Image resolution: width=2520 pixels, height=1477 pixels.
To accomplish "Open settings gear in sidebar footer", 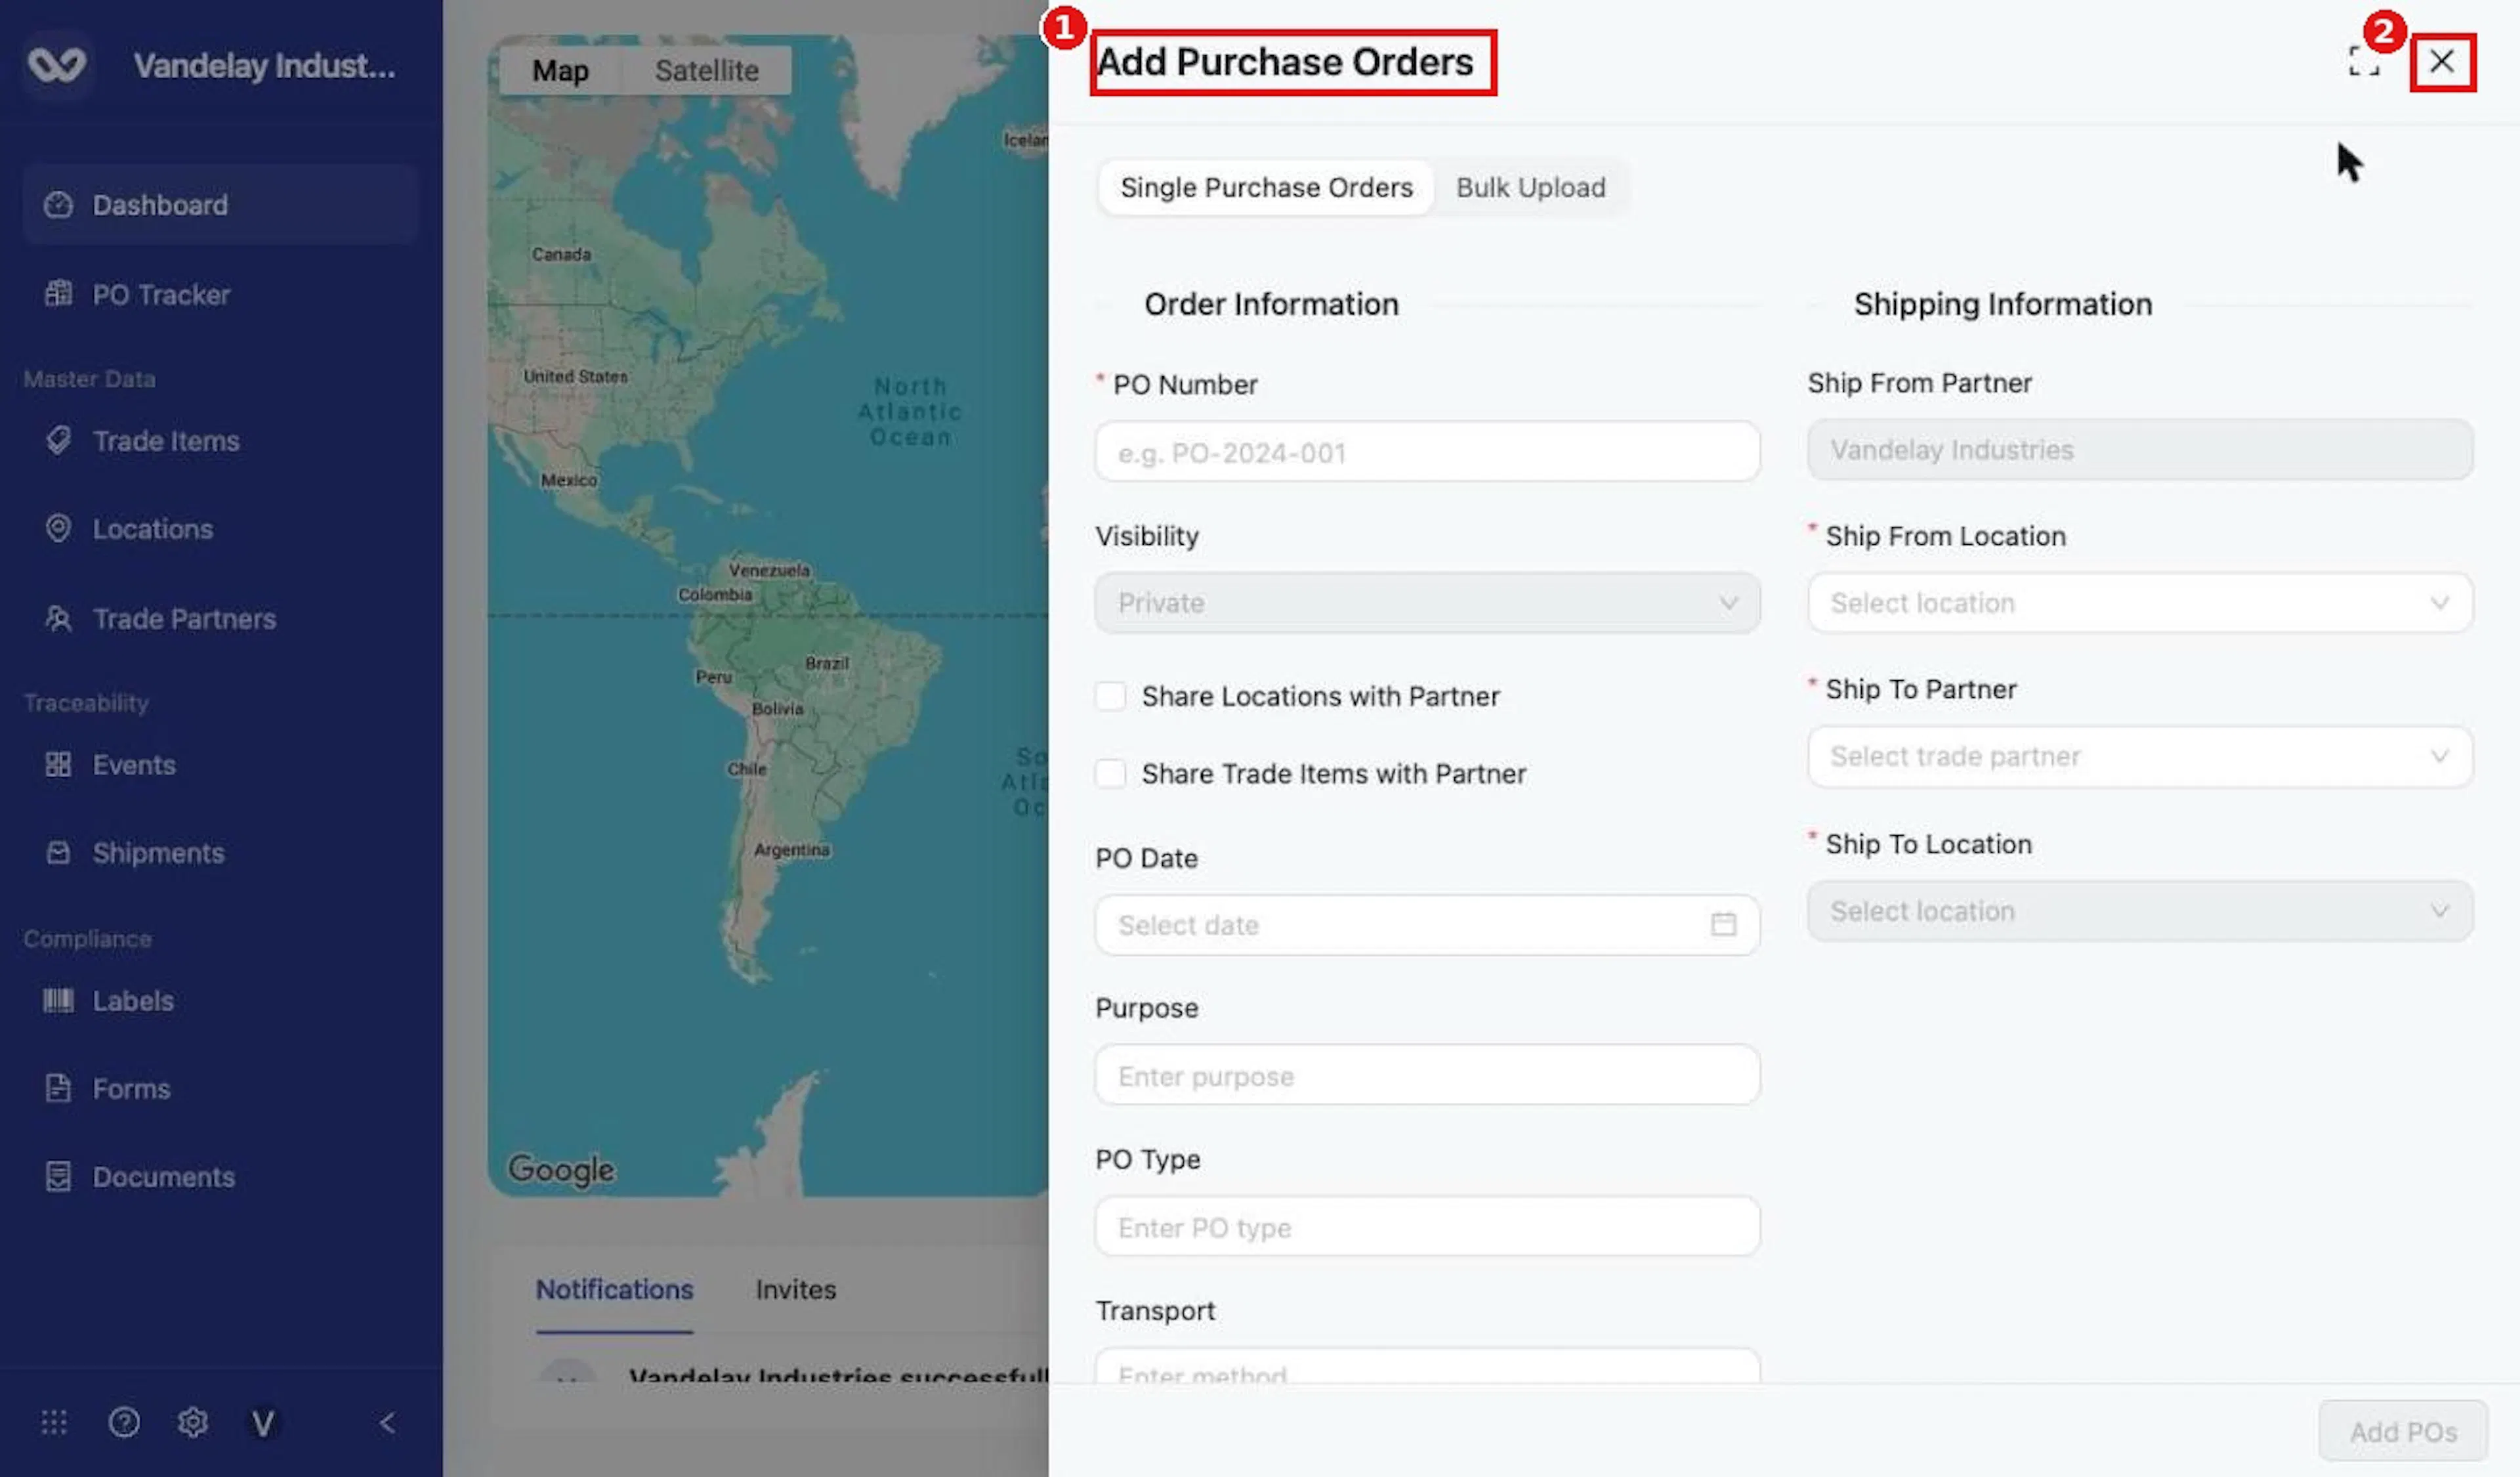I will (x=193, y=1422).
